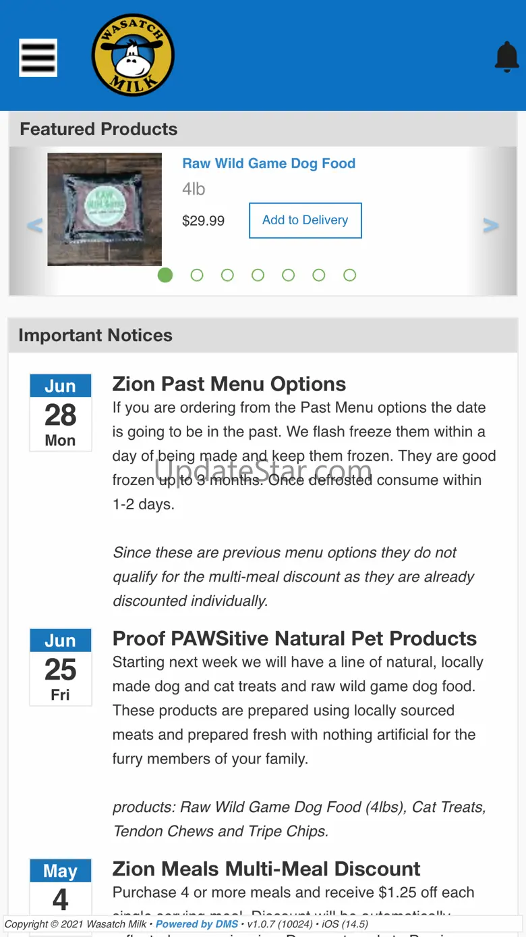Open notifications bell
526x937 pixels.
pos(506,57)
